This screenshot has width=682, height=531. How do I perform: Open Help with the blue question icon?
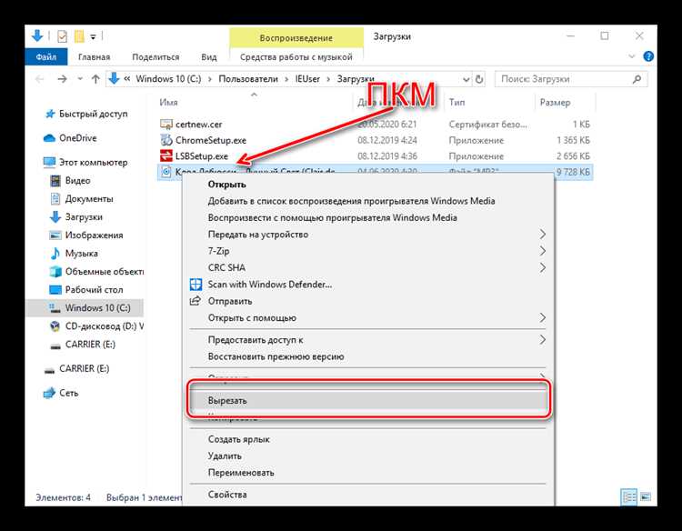pos(648,56)
